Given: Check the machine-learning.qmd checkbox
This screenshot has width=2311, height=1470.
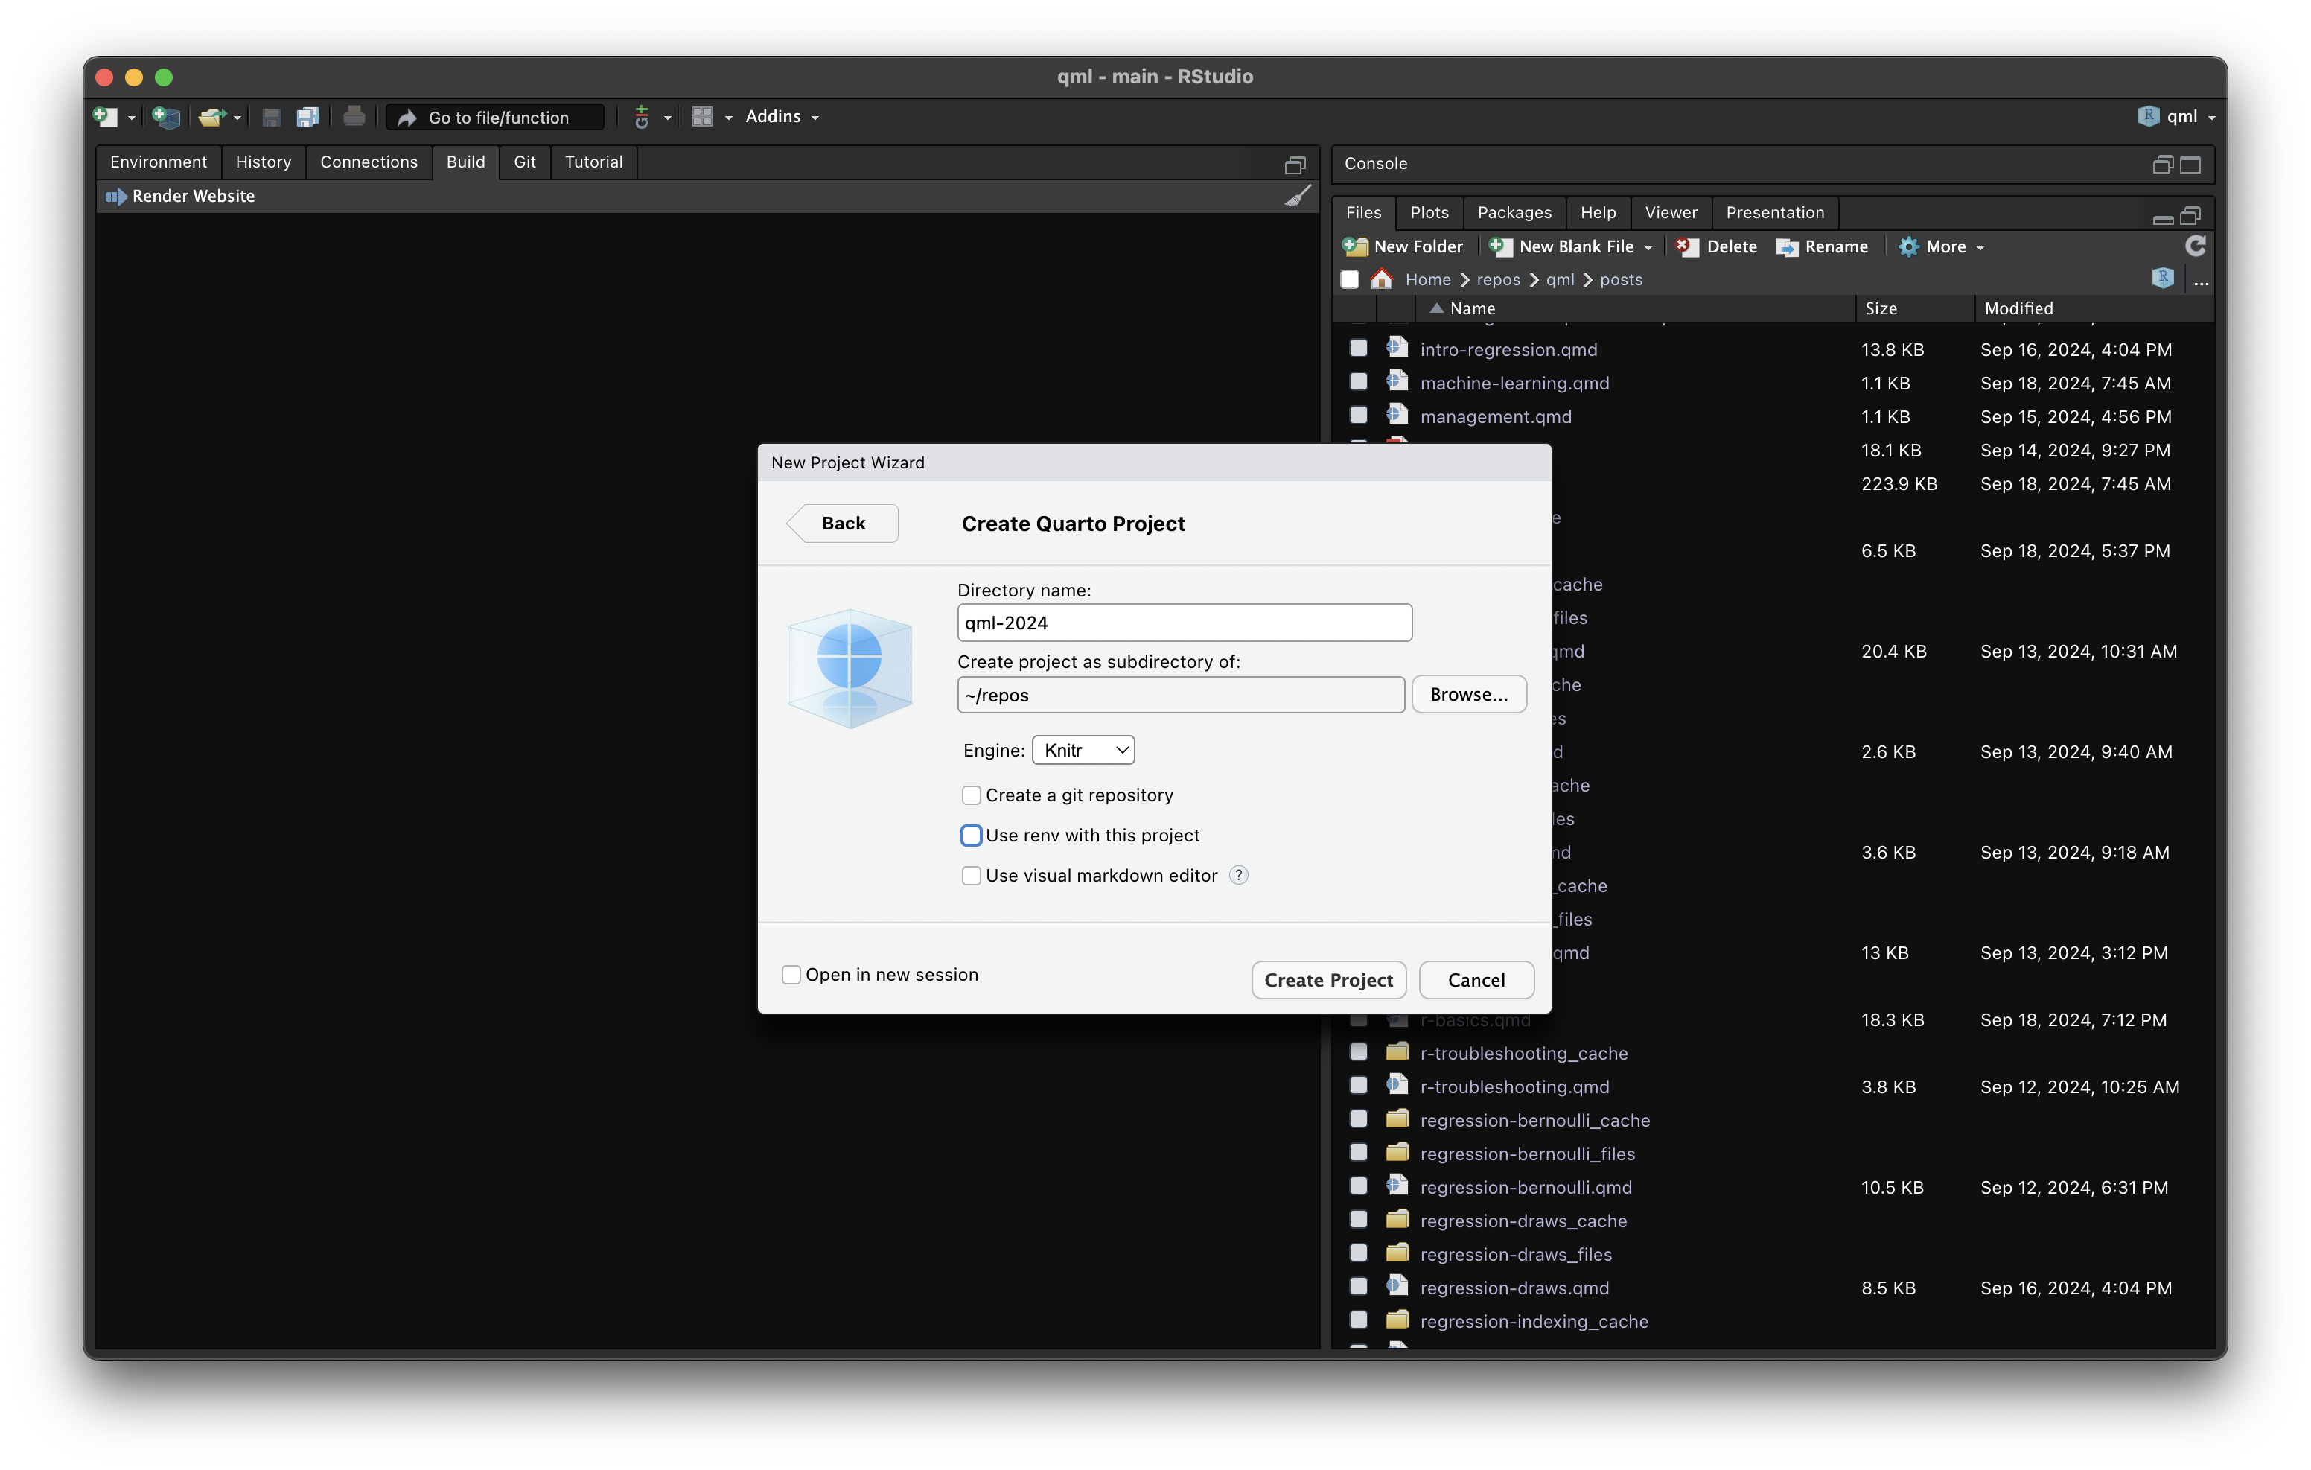Looking at the screenshot, I should [x=1358, y=381].
